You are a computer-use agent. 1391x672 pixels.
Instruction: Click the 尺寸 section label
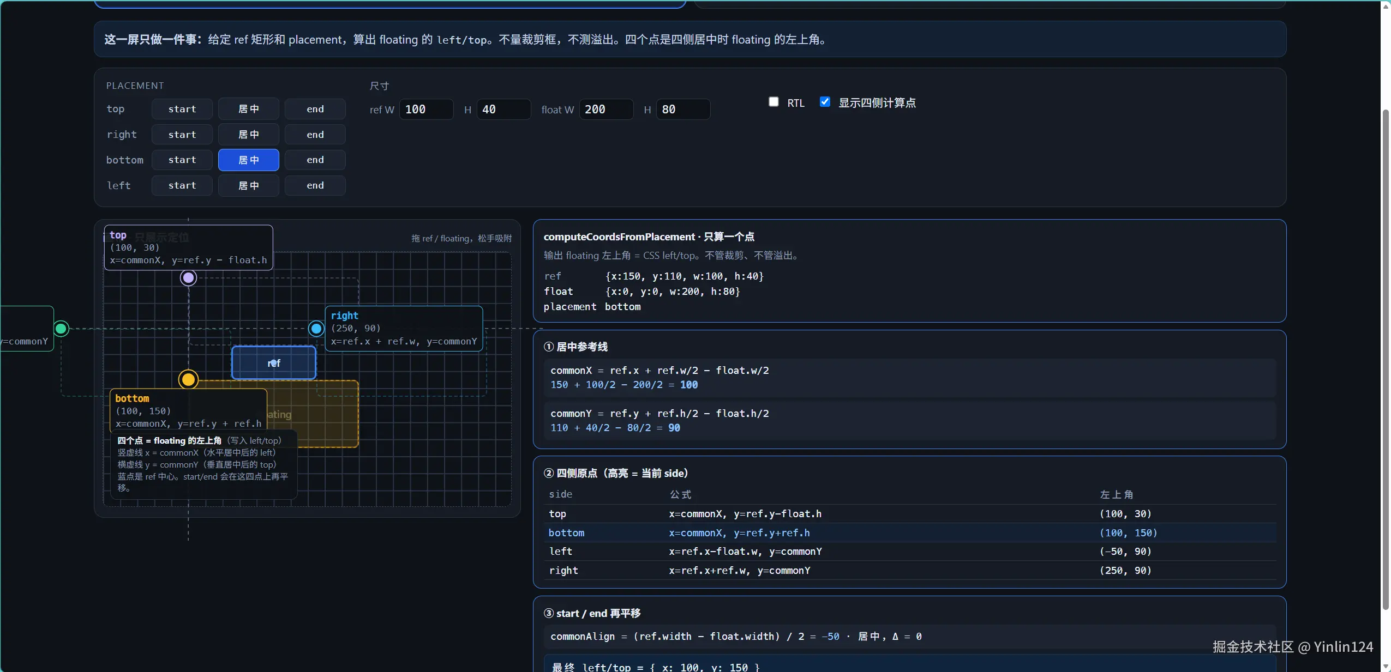(380, 86)
